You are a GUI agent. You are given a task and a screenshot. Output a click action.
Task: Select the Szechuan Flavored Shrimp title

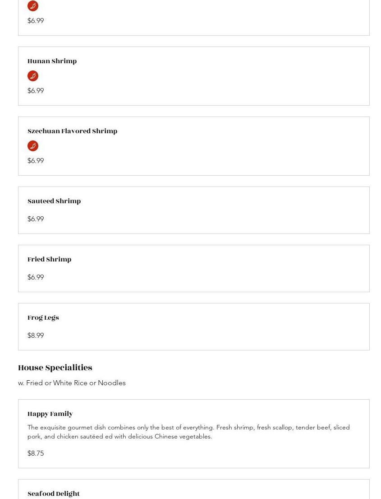tap(72, 131)
